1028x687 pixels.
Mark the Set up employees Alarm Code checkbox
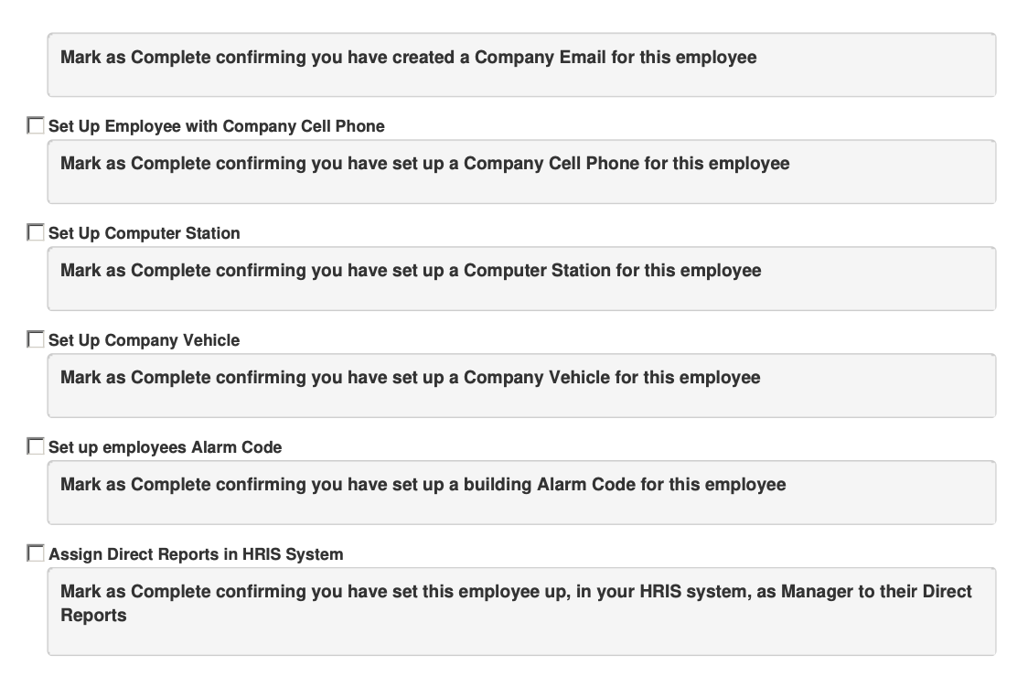(36, 446)
